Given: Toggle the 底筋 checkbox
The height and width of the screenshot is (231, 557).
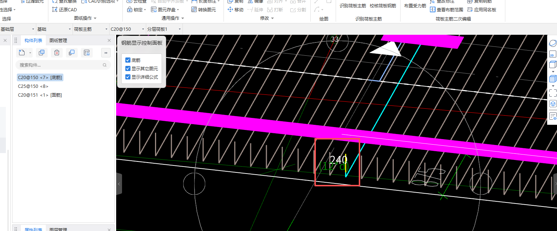Looking at the screenshot, I should (x=128, y=60).
